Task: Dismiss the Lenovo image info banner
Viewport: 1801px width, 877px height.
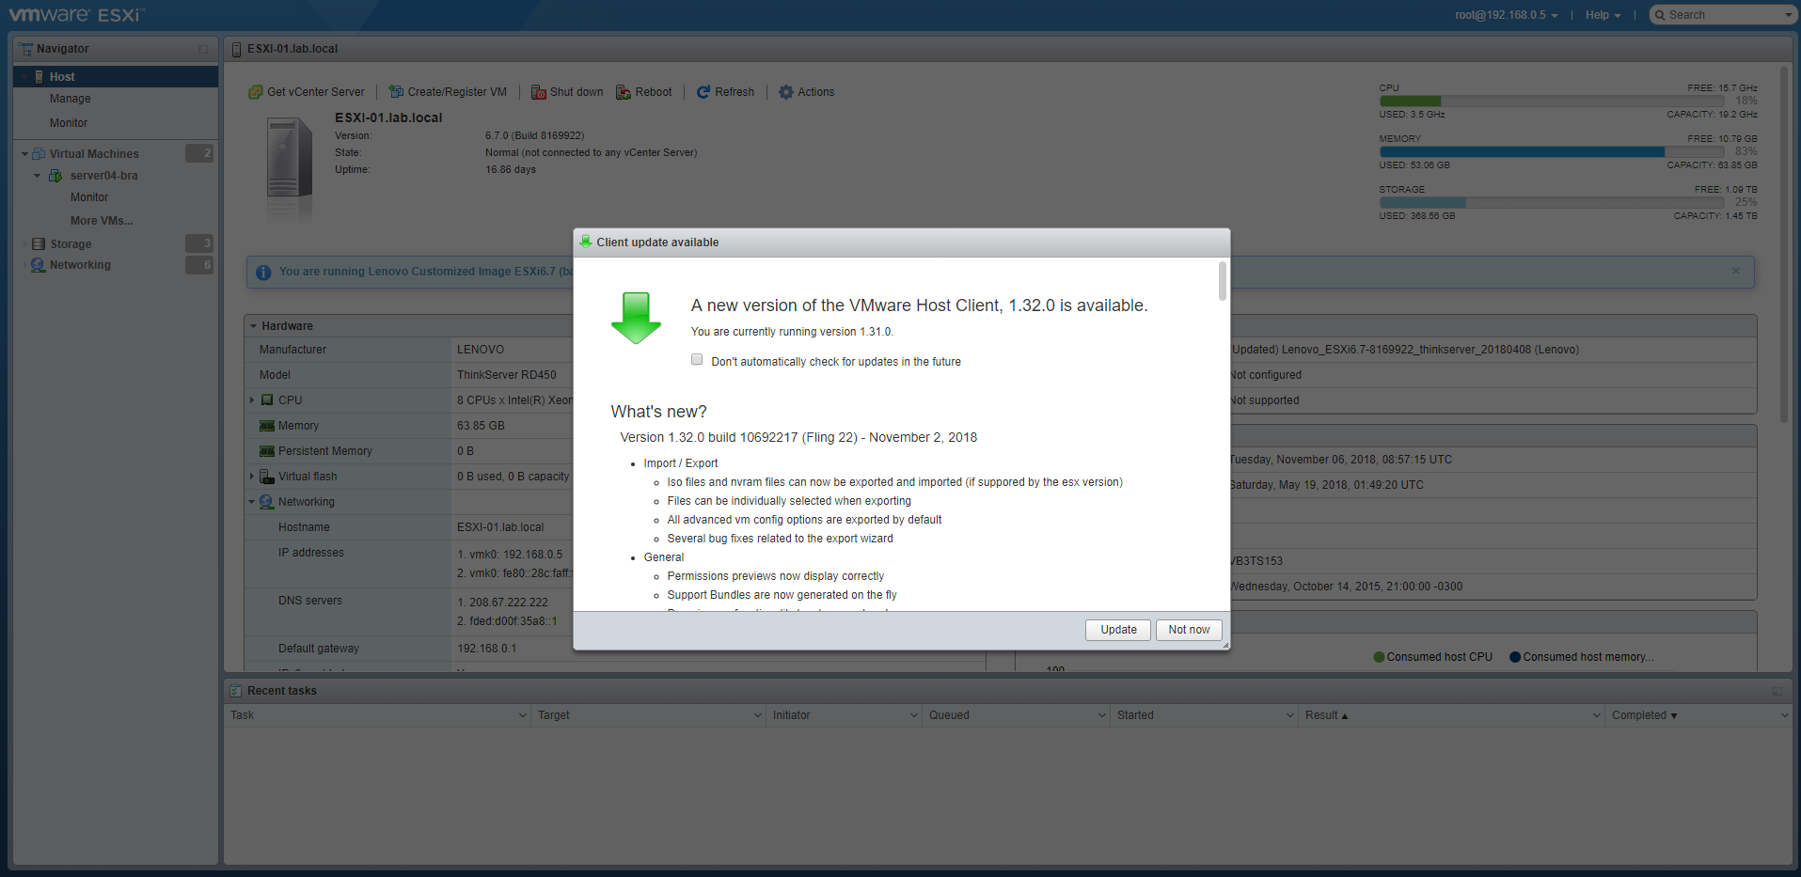Action: pos(1735,271)
